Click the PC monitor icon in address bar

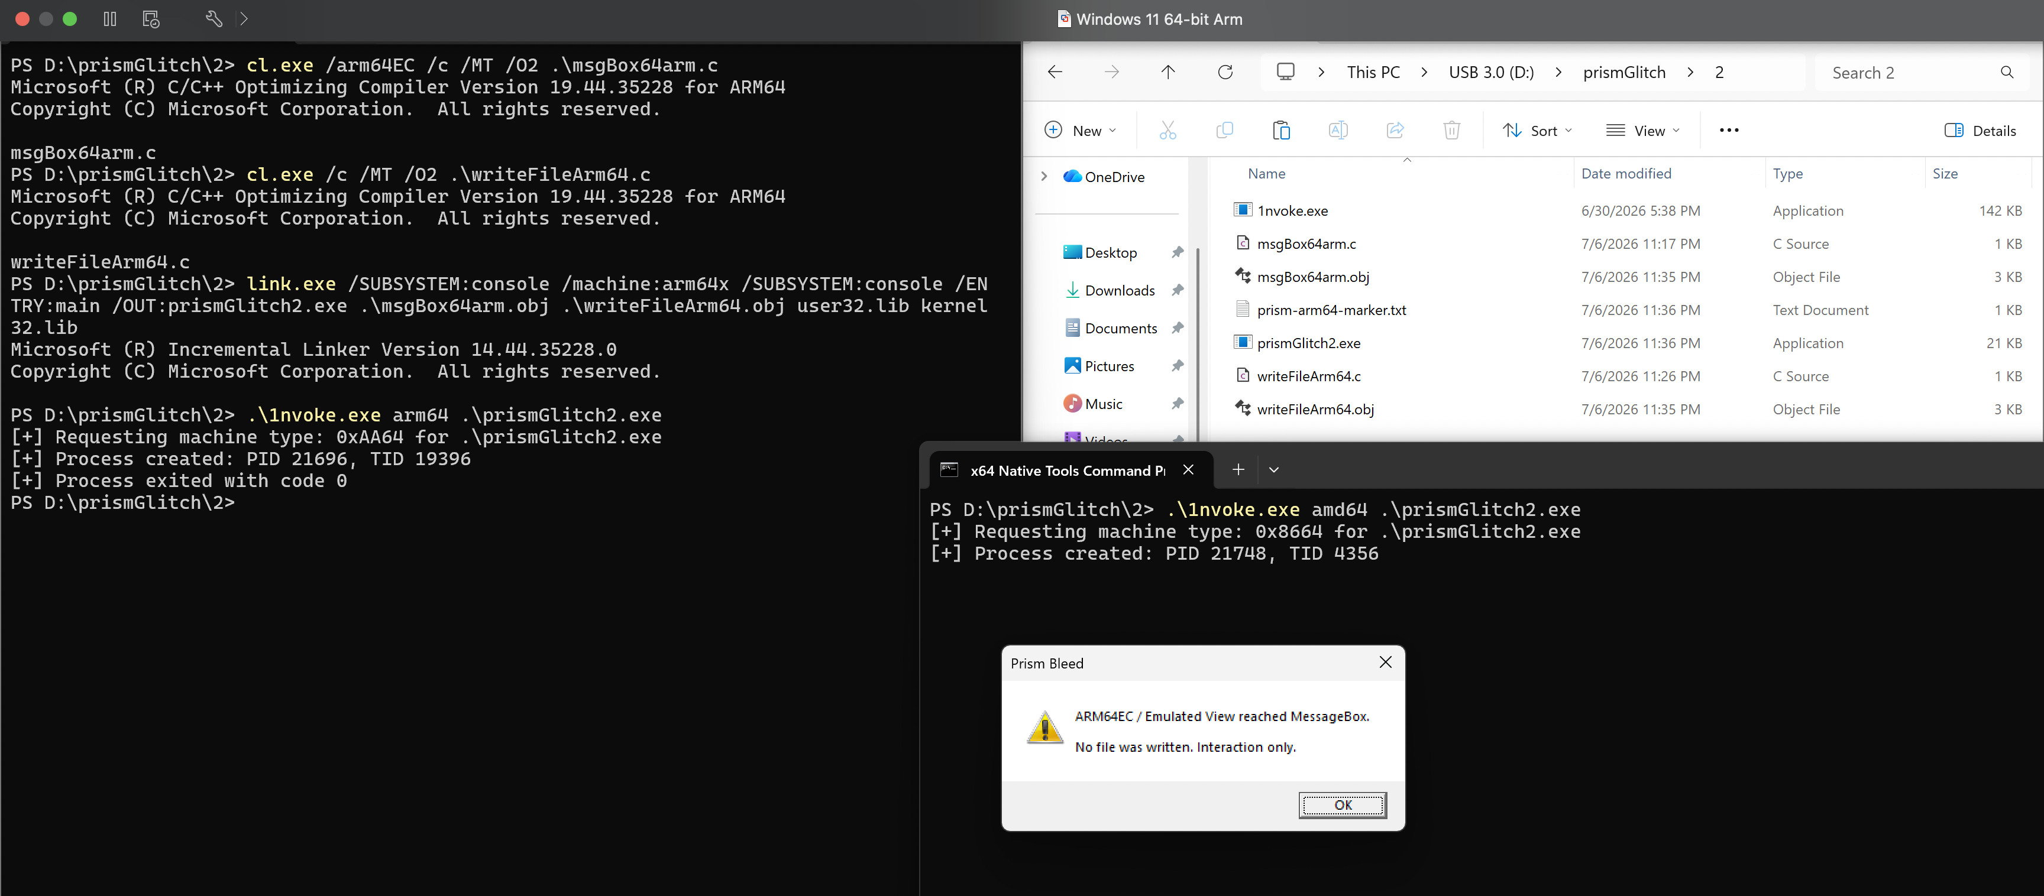point(1285,72)
